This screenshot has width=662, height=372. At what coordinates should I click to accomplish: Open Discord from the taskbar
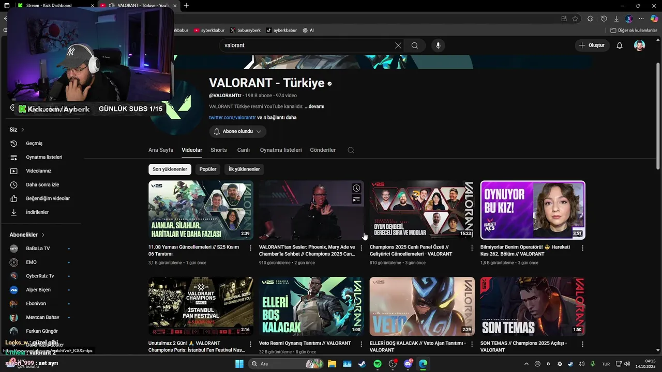point(408,364)
